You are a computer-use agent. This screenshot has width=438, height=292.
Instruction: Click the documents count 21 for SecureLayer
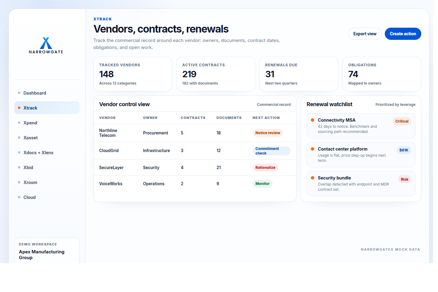pyautogui.click(x=219, y=168)
